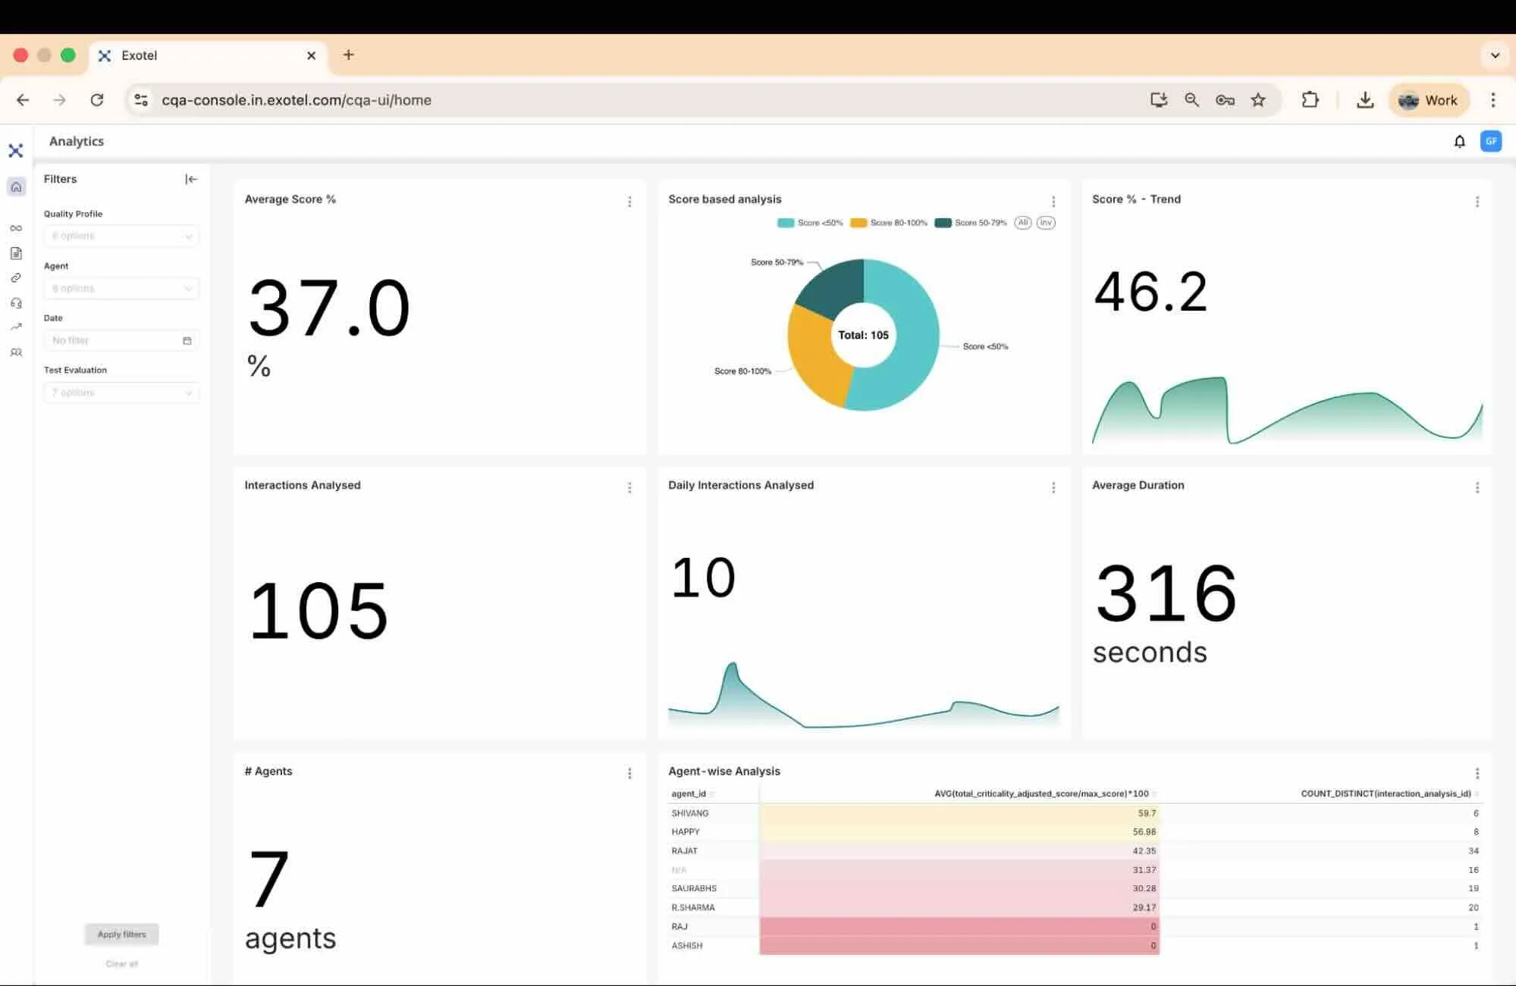Viewport: 1516px width, 986px height.
Task: Select All legend series button
Action: point(1023,223)
